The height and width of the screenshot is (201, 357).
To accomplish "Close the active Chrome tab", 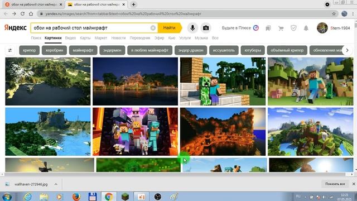I will 124,4.
